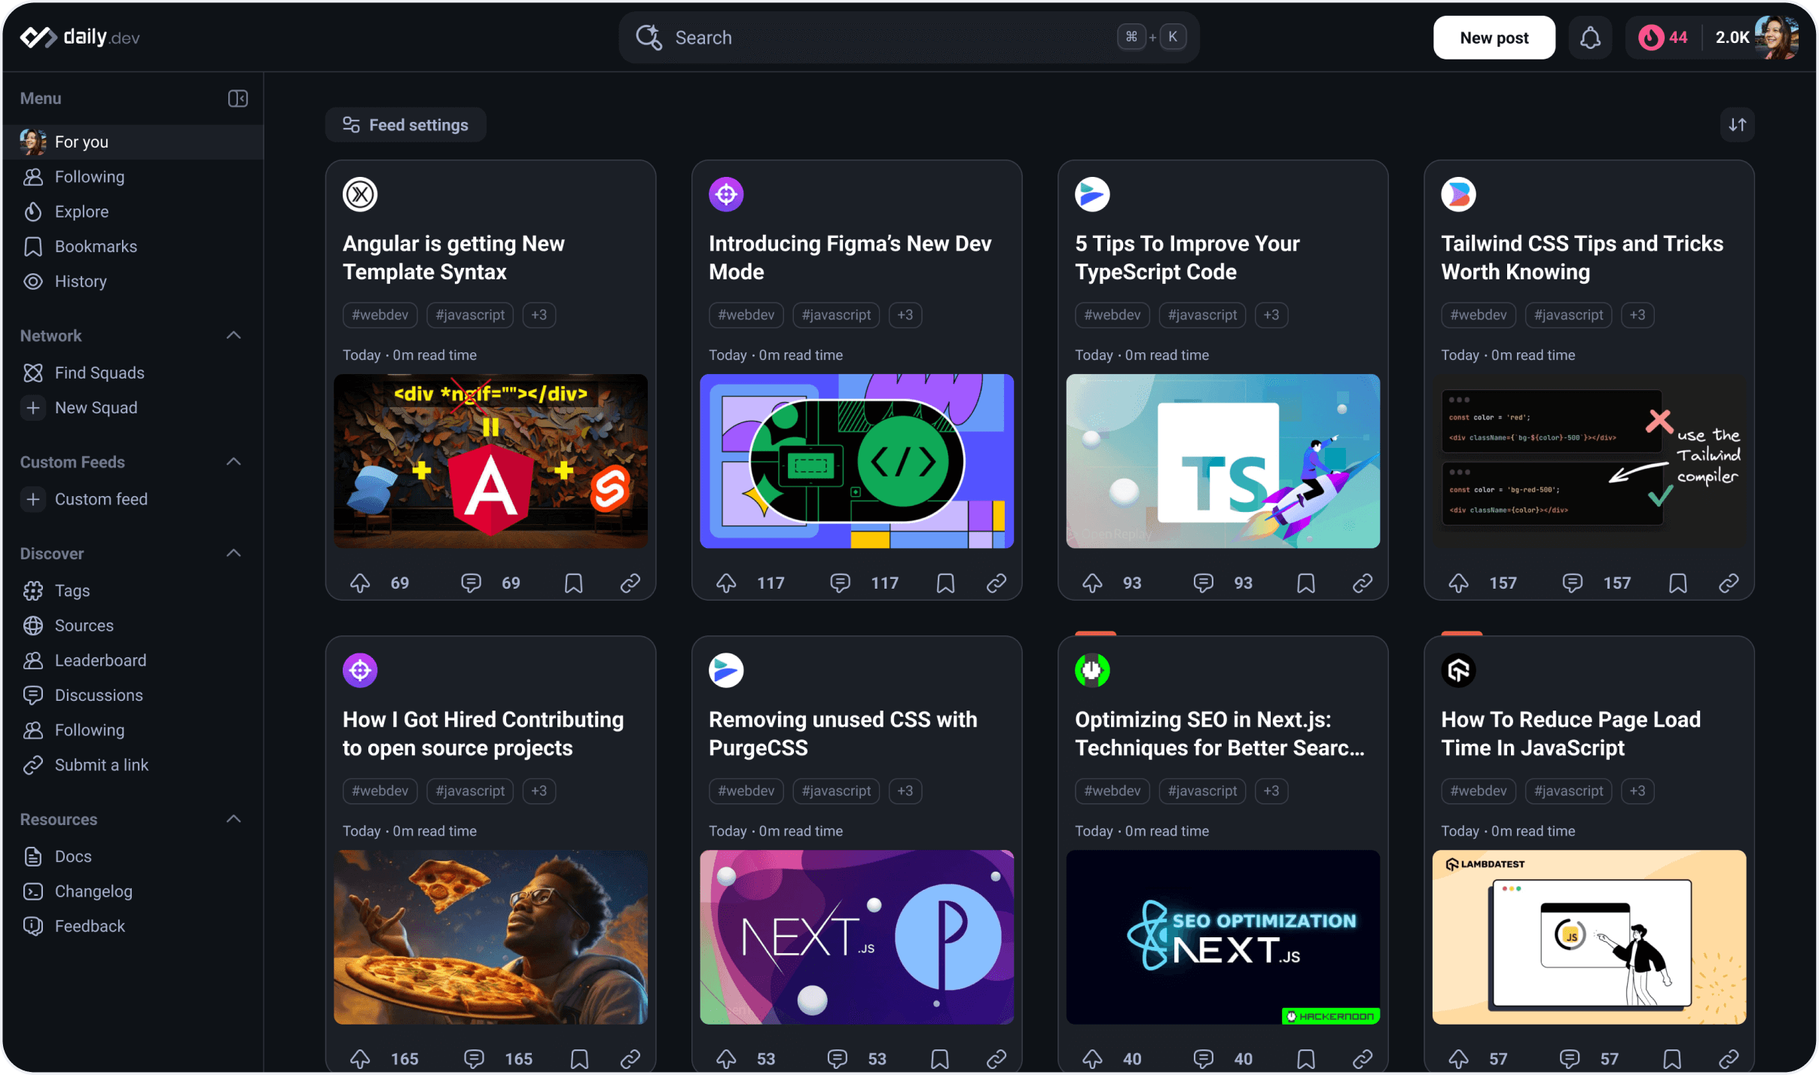Collapse the sidebar using the Menu panel icon
This screenshot has width=1819, height=1075.
point(237,99)
